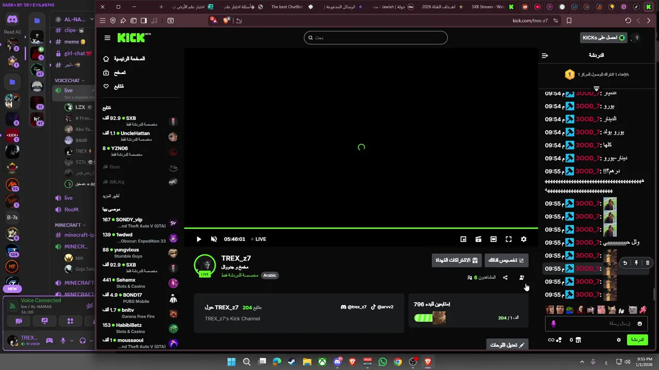Open the stream clip icon
Image resolution: width=659 pixels, height=370 pixels.
tap(478, 239)
